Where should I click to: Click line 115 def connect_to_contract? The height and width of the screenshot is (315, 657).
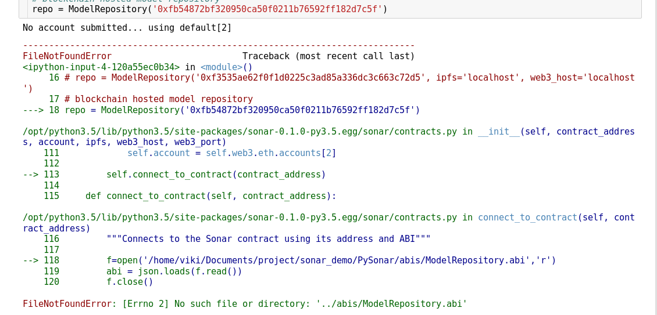[x=190, y=196]
